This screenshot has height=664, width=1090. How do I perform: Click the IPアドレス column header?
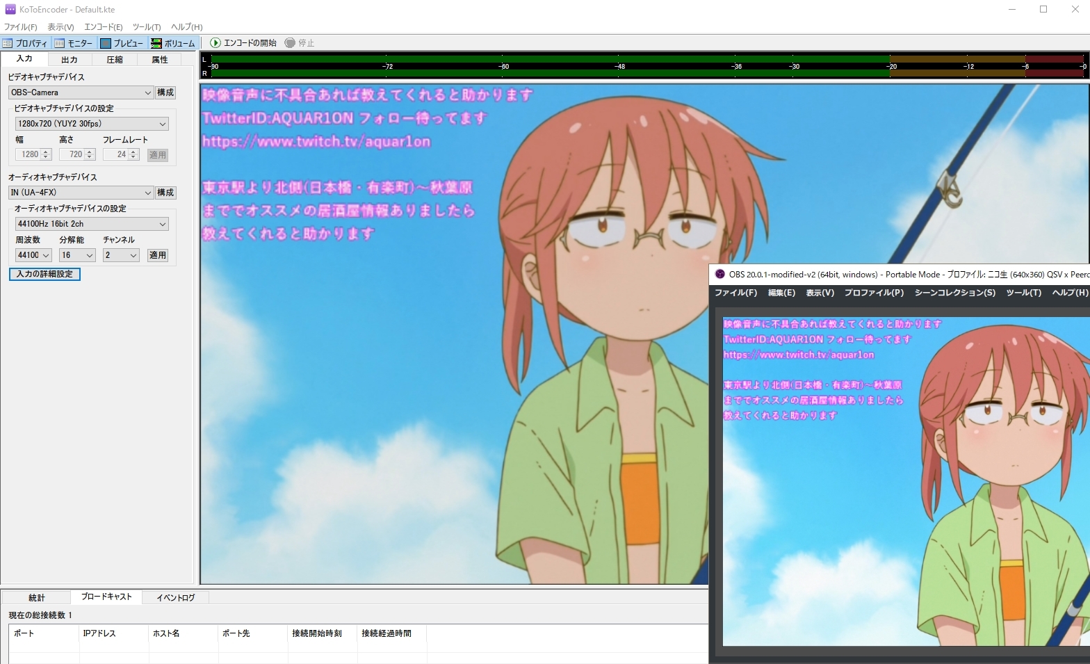click(114, 633)
